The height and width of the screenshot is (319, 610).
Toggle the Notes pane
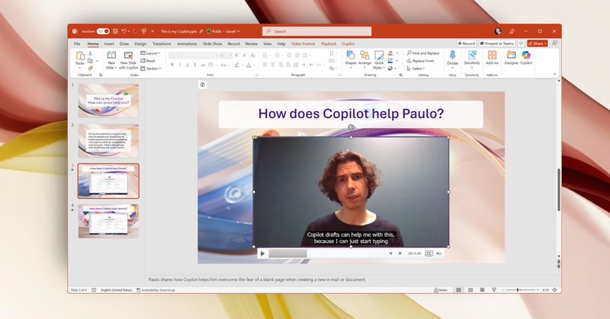(441, 290)
